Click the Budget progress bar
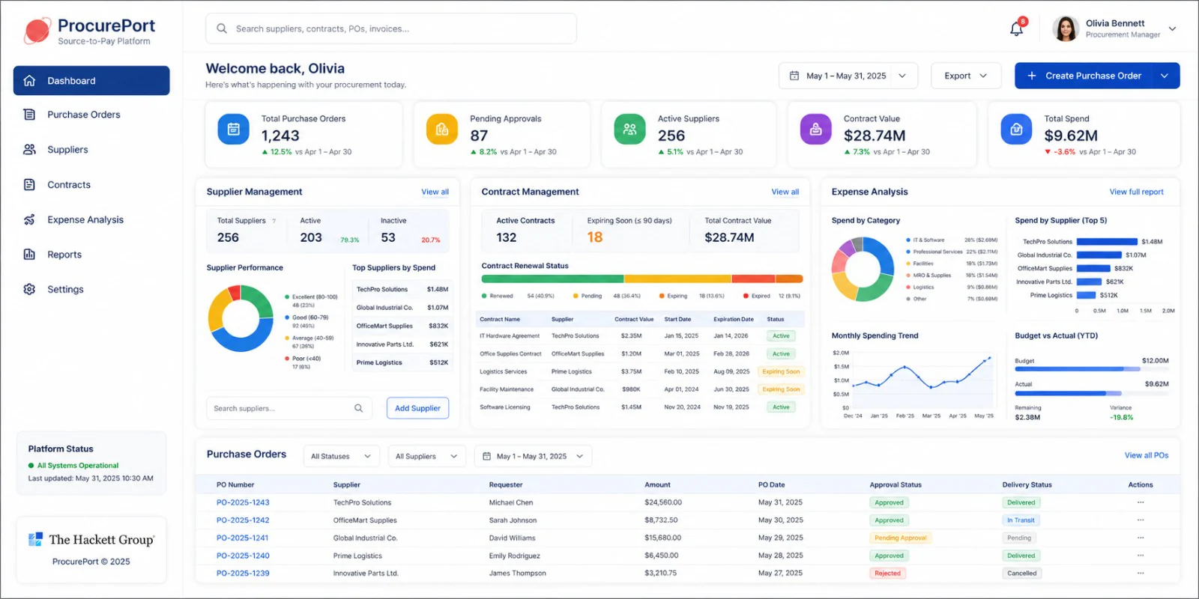The image size is (1199, 599). click(x=1091, y=369)
